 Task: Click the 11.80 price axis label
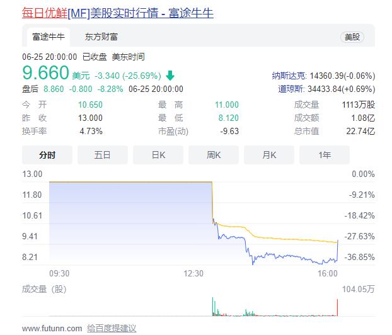click(32, 195)
